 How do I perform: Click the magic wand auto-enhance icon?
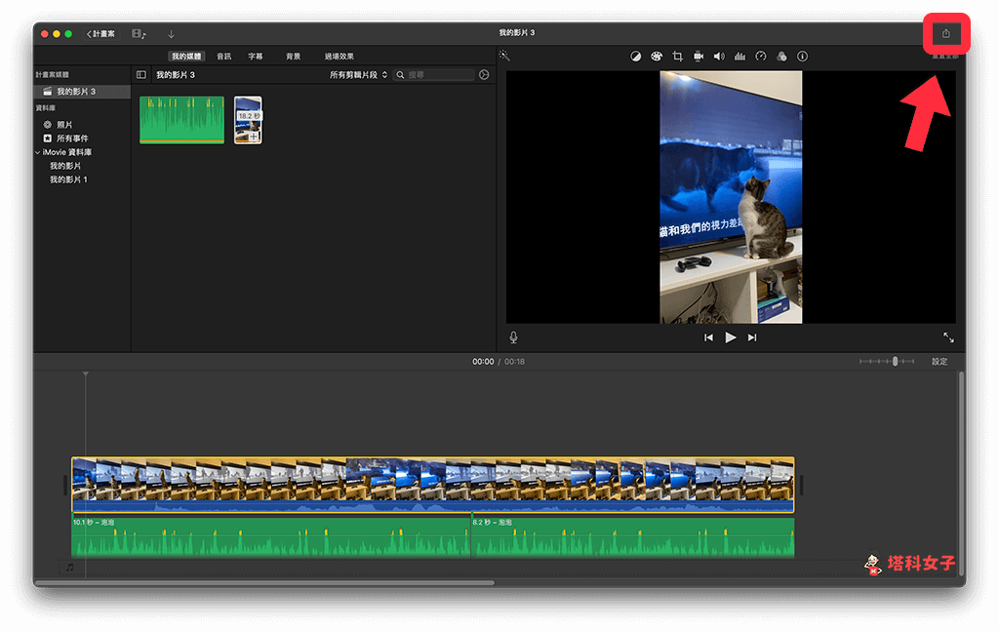click(x=504, y=56)
